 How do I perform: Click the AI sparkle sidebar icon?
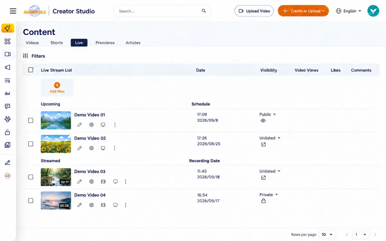[8, 28]
